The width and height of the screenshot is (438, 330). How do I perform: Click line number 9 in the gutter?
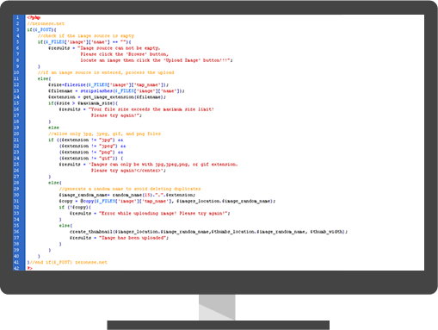point(17,66)
